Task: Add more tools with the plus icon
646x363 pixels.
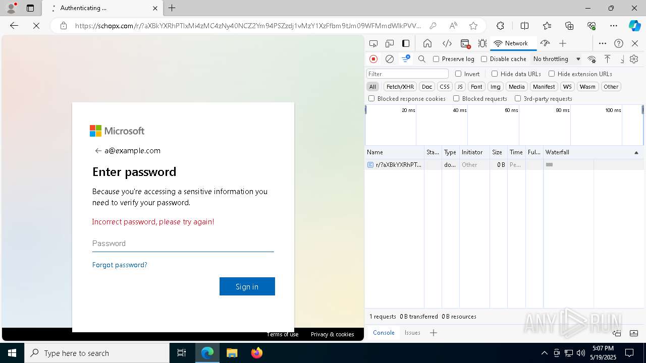Action: [x=563, y=43]
